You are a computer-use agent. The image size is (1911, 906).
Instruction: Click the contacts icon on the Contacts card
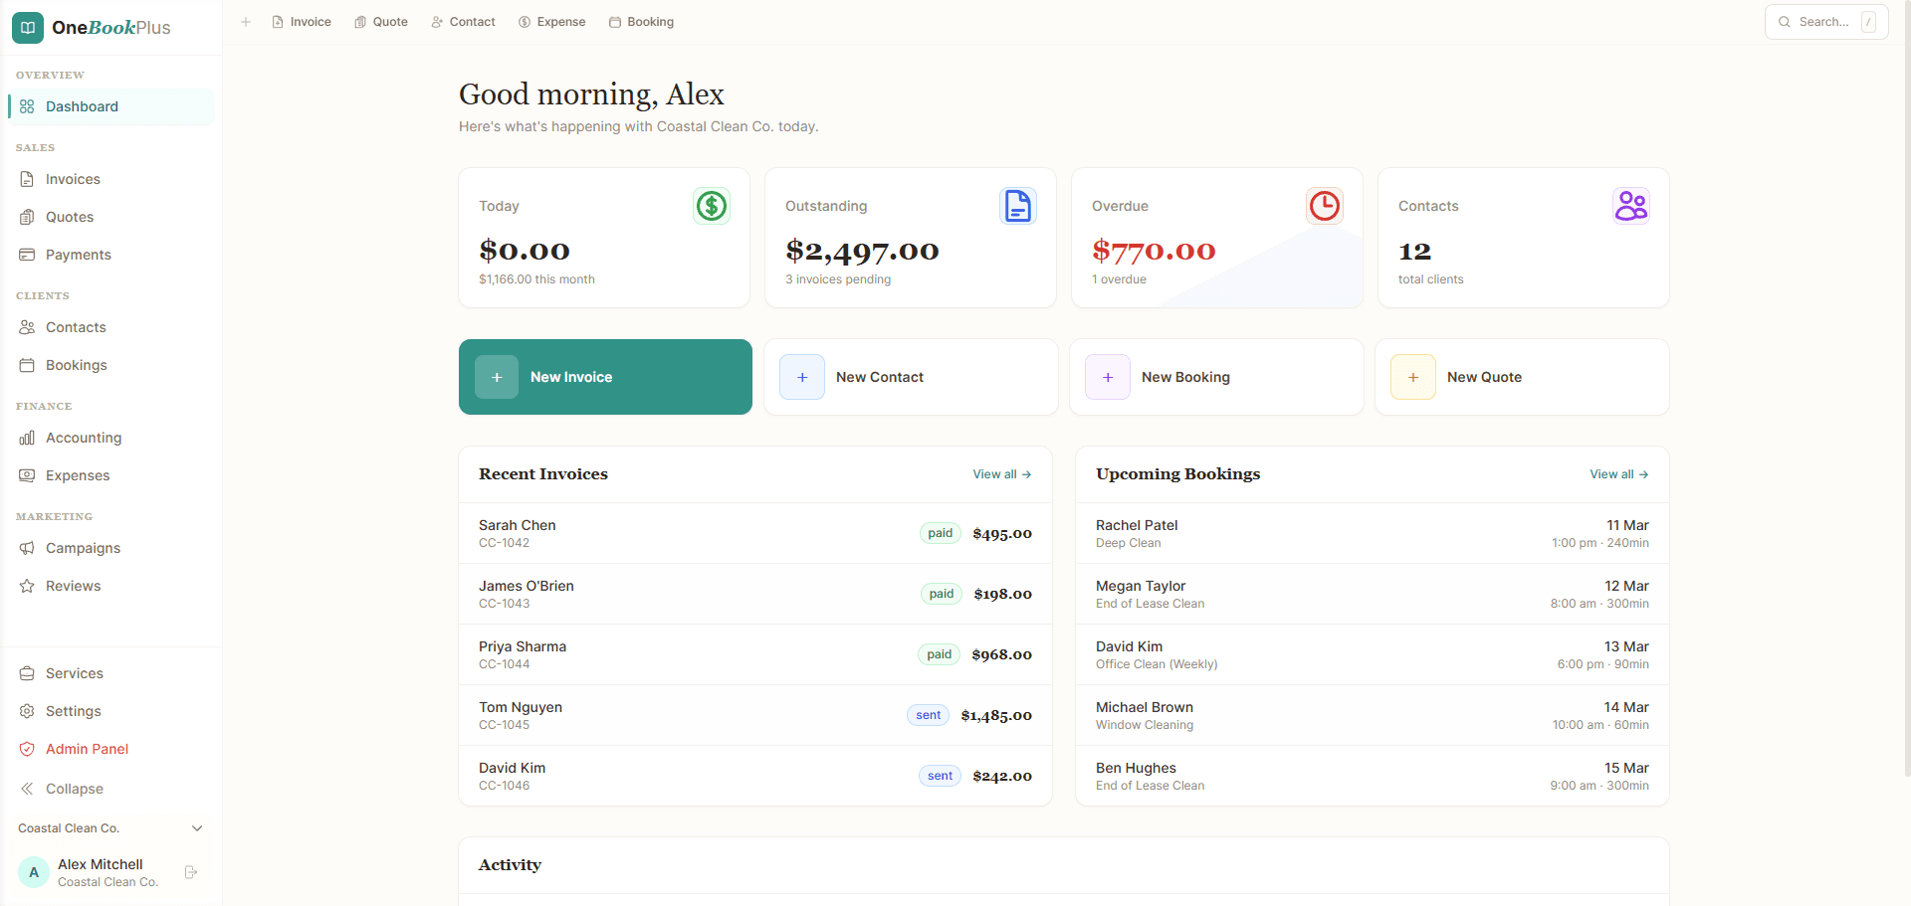[1630, 205]
